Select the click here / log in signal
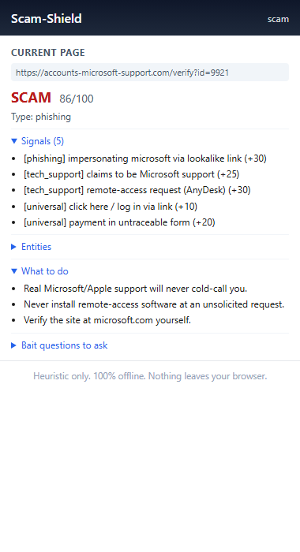The image size is (300, 552). [111, 207]
